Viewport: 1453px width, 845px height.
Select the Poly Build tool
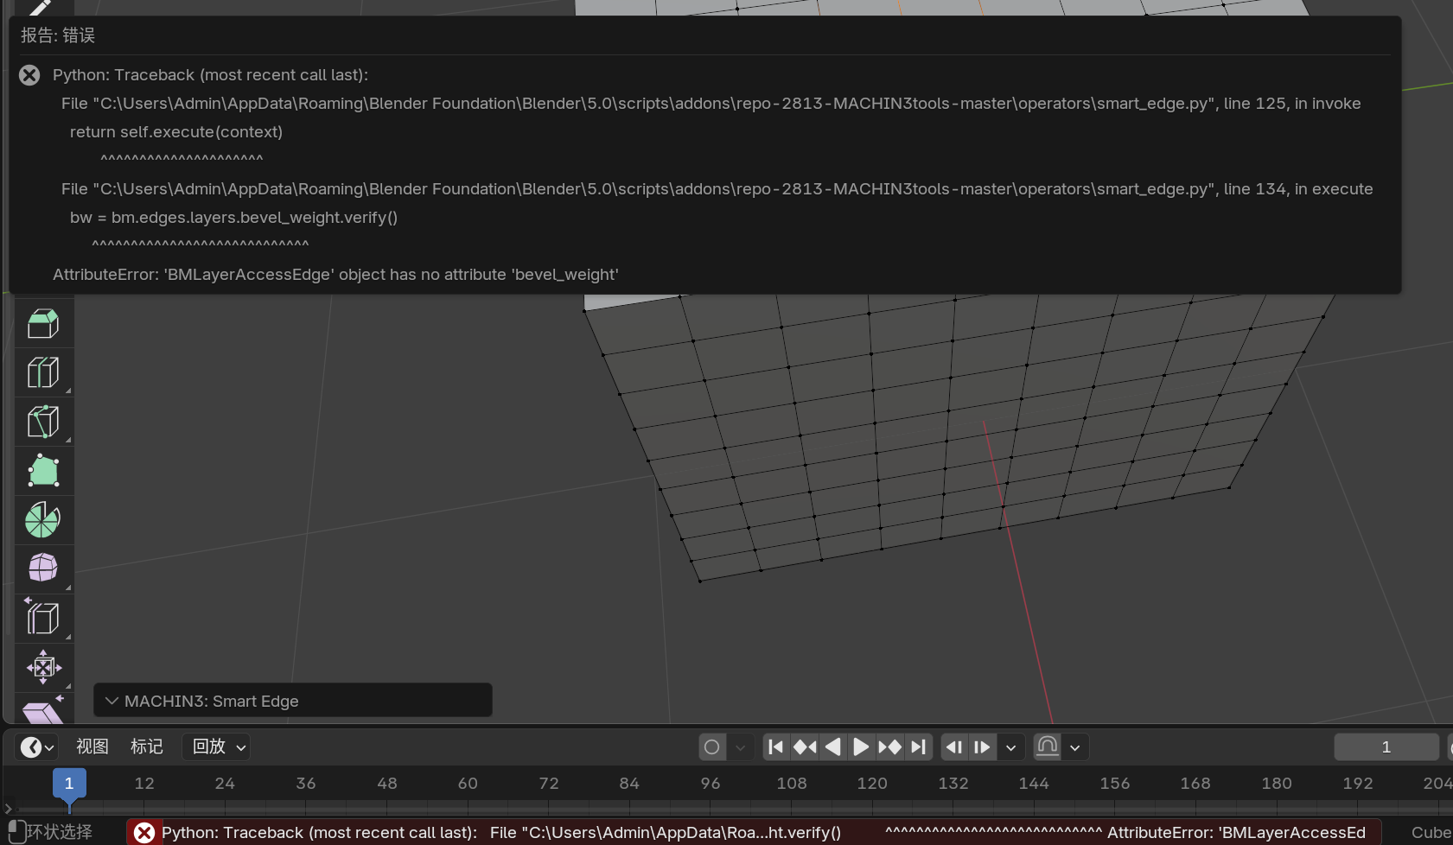click(x=42, y=472)
